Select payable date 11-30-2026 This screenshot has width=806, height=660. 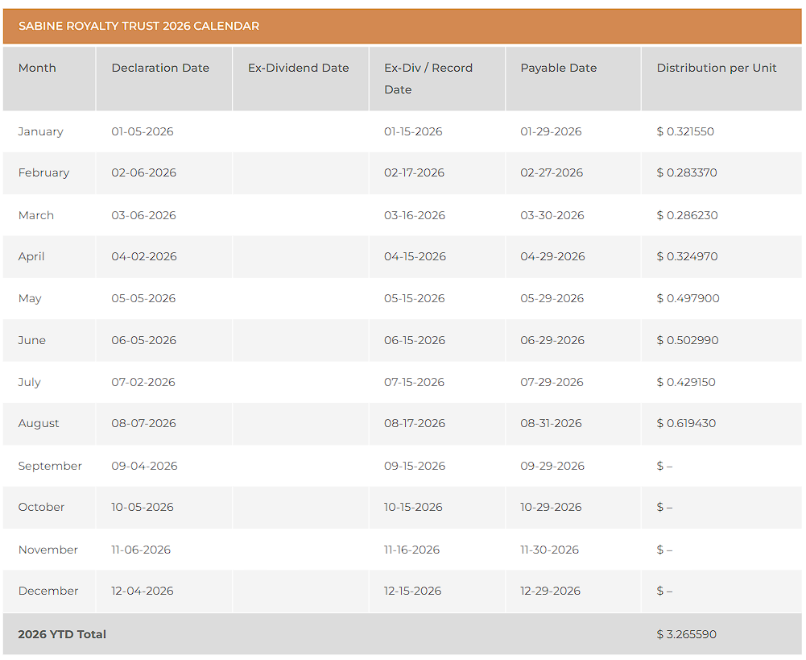549,550
